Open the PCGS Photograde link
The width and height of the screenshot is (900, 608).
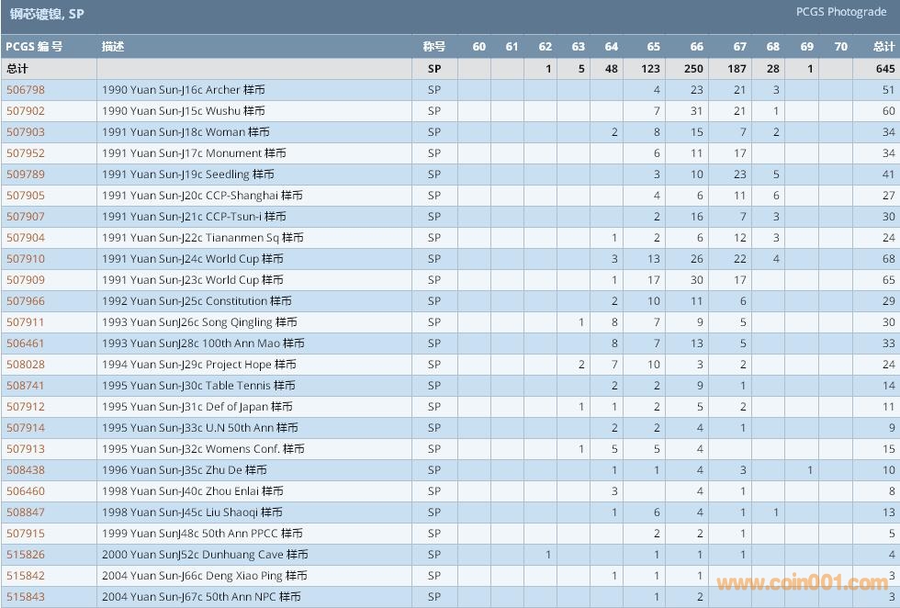tap(841, 12)
